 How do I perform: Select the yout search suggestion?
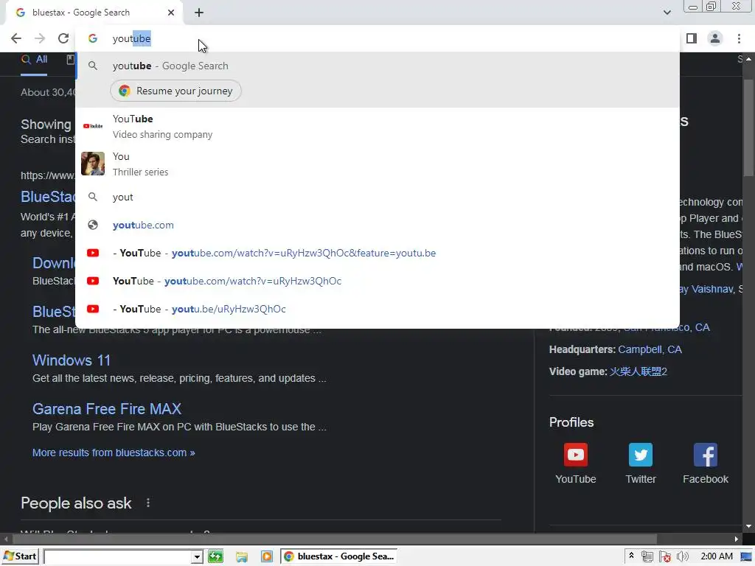tap(377, 197)
